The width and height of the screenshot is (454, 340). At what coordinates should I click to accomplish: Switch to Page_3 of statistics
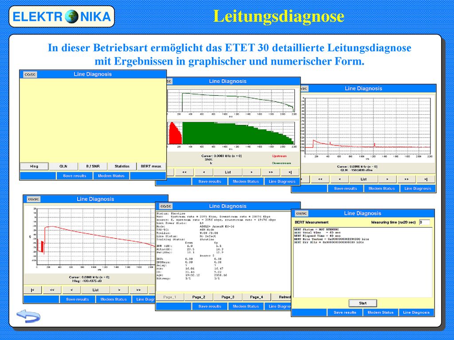(x=227, y=297)
